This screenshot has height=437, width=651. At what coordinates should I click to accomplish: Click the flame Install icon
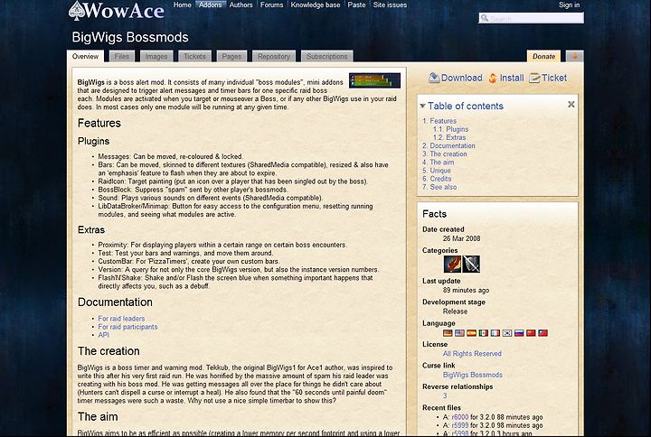pyautogui.click(x=493, y=78)
